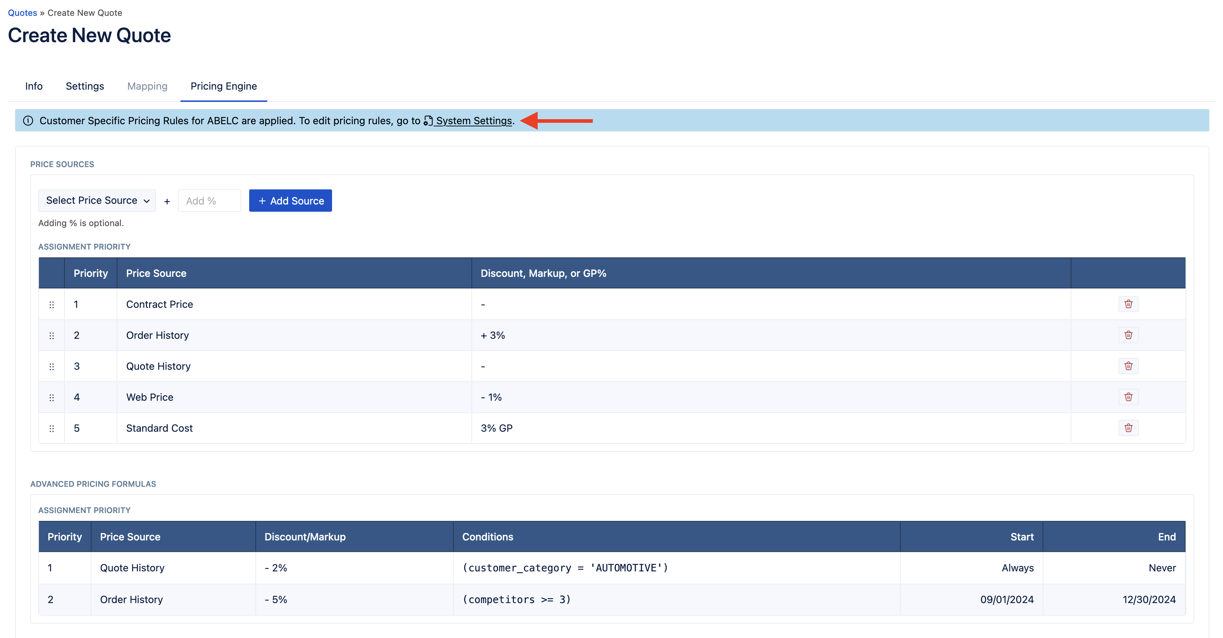Click the Add Source button

click(291, 200)
